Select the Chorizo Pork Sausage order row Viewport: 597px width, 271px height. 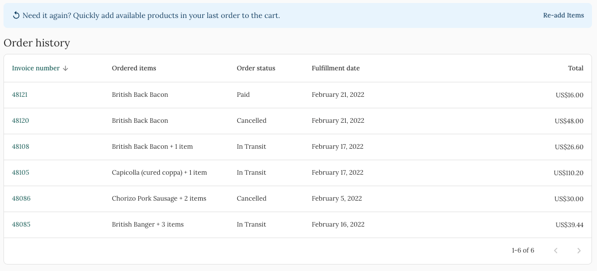click(x=298, y=199)
